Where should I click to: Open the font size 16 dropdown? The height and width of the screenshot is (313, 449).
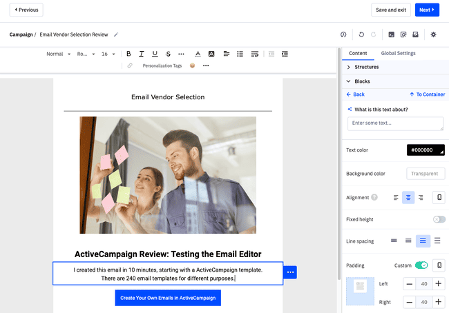[108, 54]
